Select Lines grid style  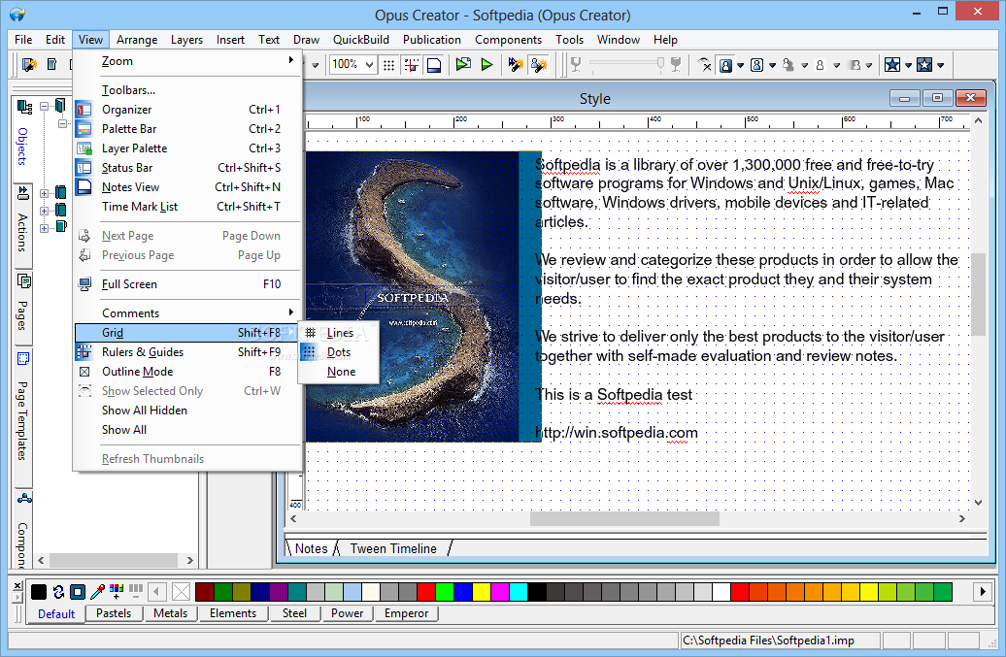pos(339,333)
